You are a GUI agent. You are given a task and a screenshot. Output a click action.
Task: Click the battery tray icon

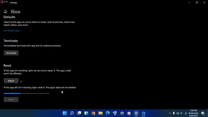178,113
